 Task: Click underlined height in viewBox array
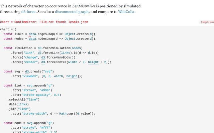(72, 76)
